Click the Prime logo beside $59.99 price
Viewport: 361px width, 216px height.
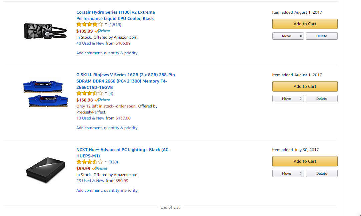pos(99,168)
